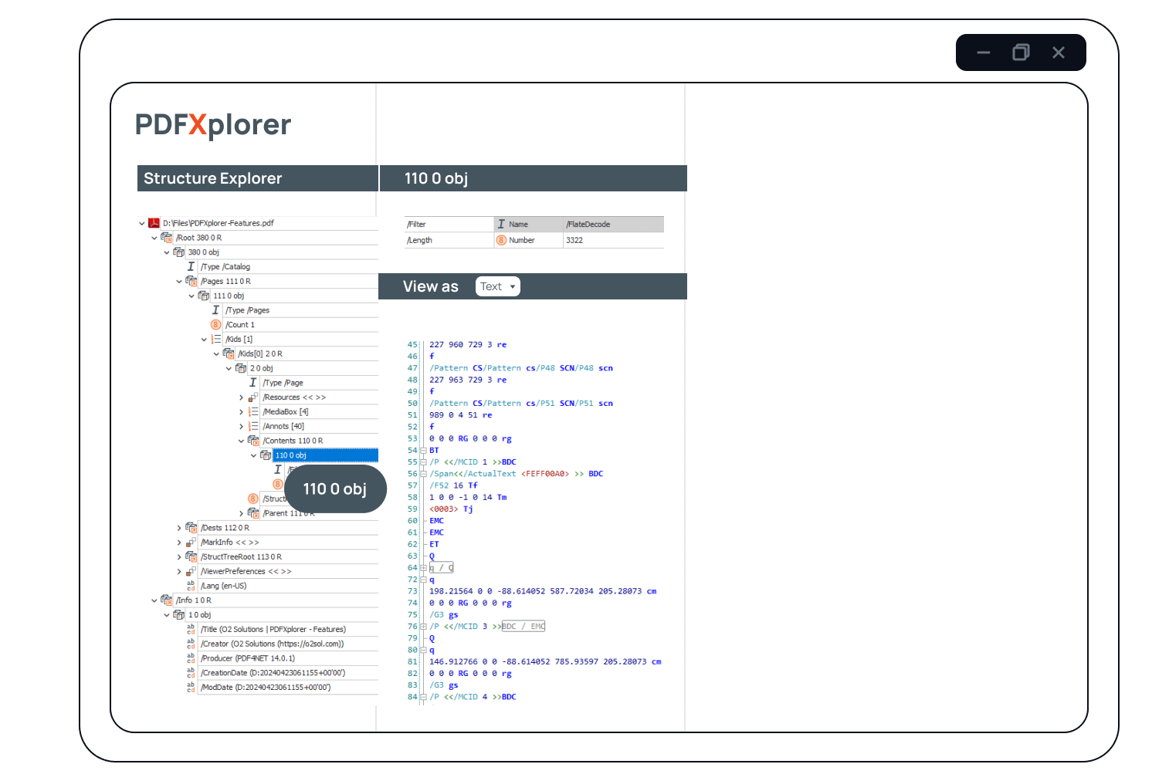1152x781 pixels.
Task: Click the name-type icon next to /Type /Catalog
Action: (191, 266)
